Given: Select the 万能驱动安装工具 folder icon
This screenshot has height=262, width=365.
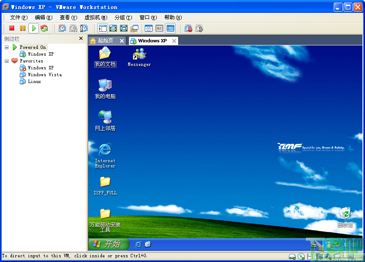Looking at the screenshot, I should click(x=105, y=220).
